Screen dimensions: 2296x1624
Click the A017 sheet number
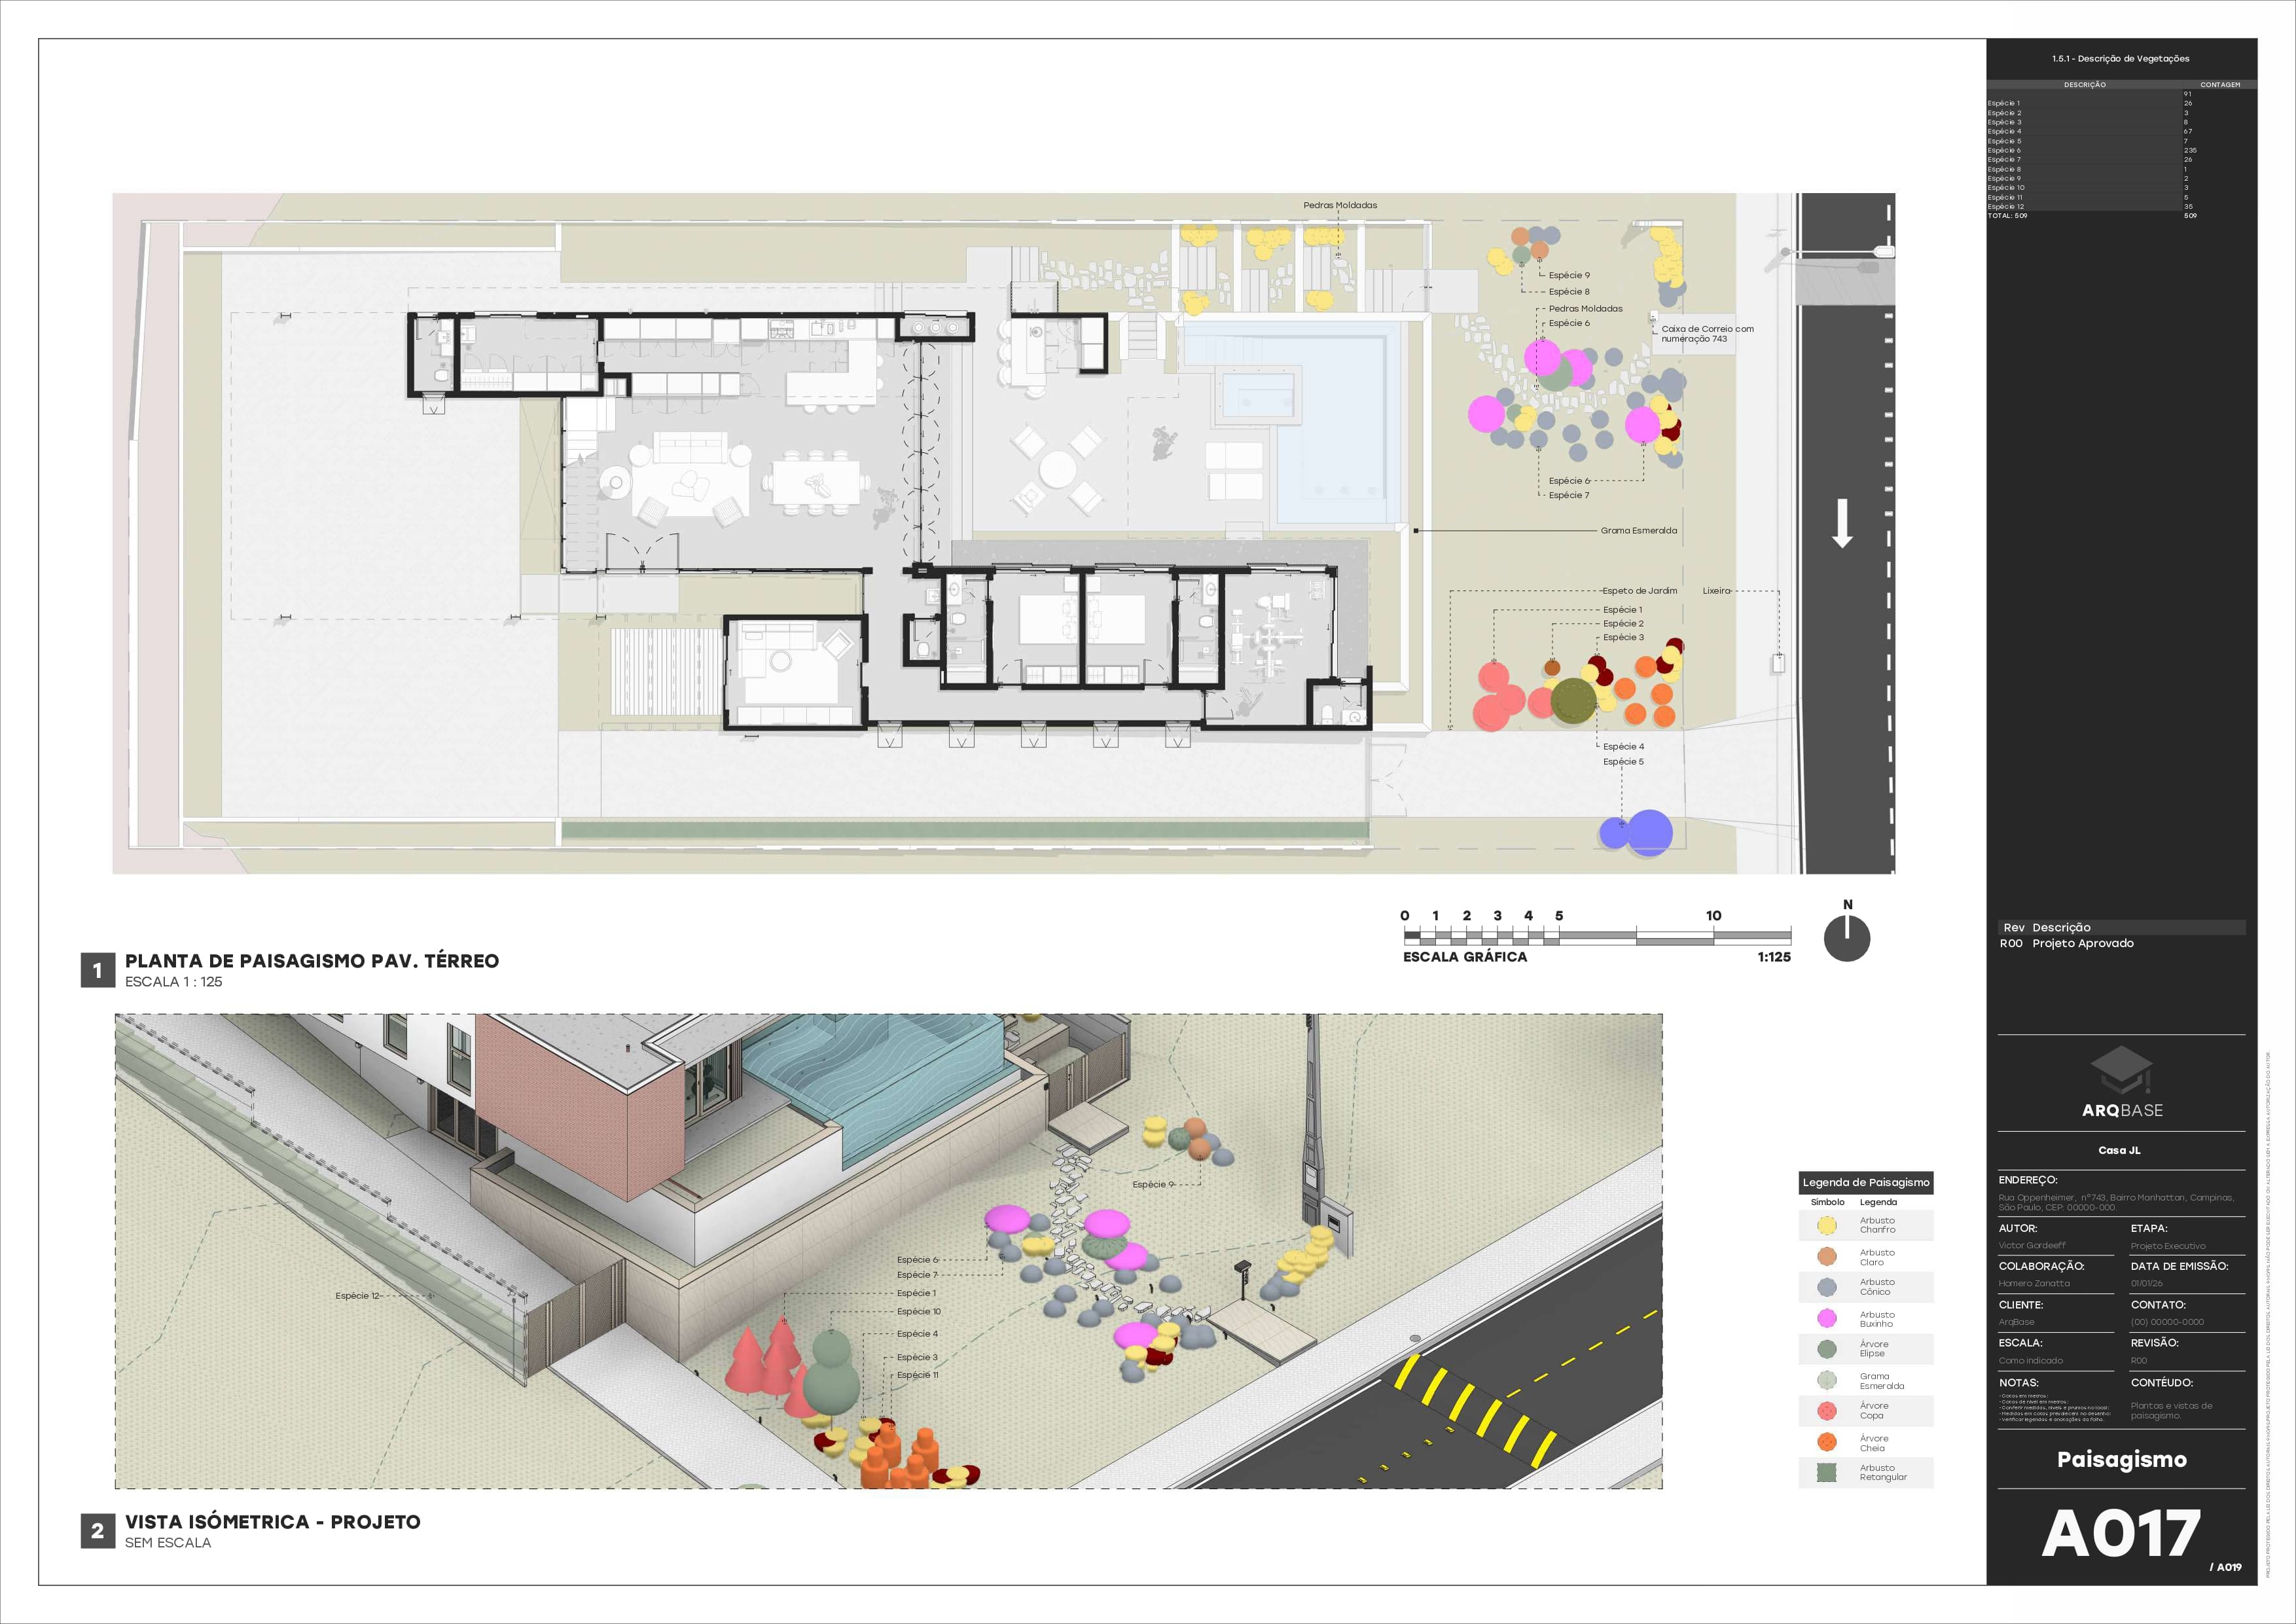(x=2120, y=1534)
